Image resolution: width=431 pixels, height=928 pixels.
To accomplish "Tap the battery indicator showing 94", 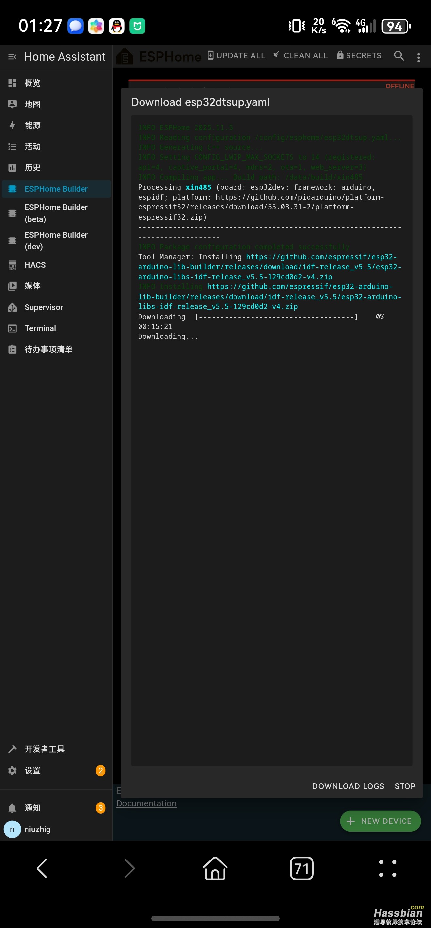I will [396, 26].
